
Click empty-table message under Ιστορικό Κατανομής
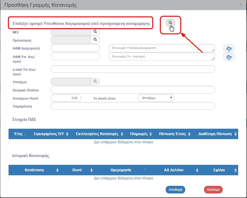123,178
